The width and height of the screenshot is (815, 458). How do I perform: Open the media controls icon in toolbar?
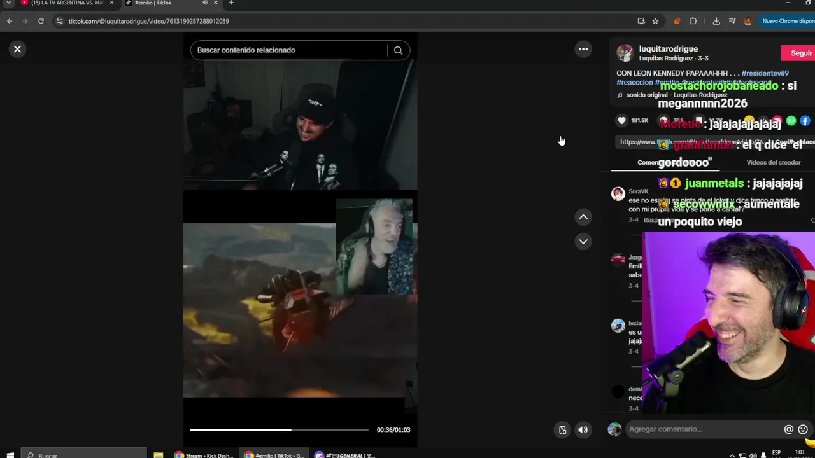click(x=732, y=21)
